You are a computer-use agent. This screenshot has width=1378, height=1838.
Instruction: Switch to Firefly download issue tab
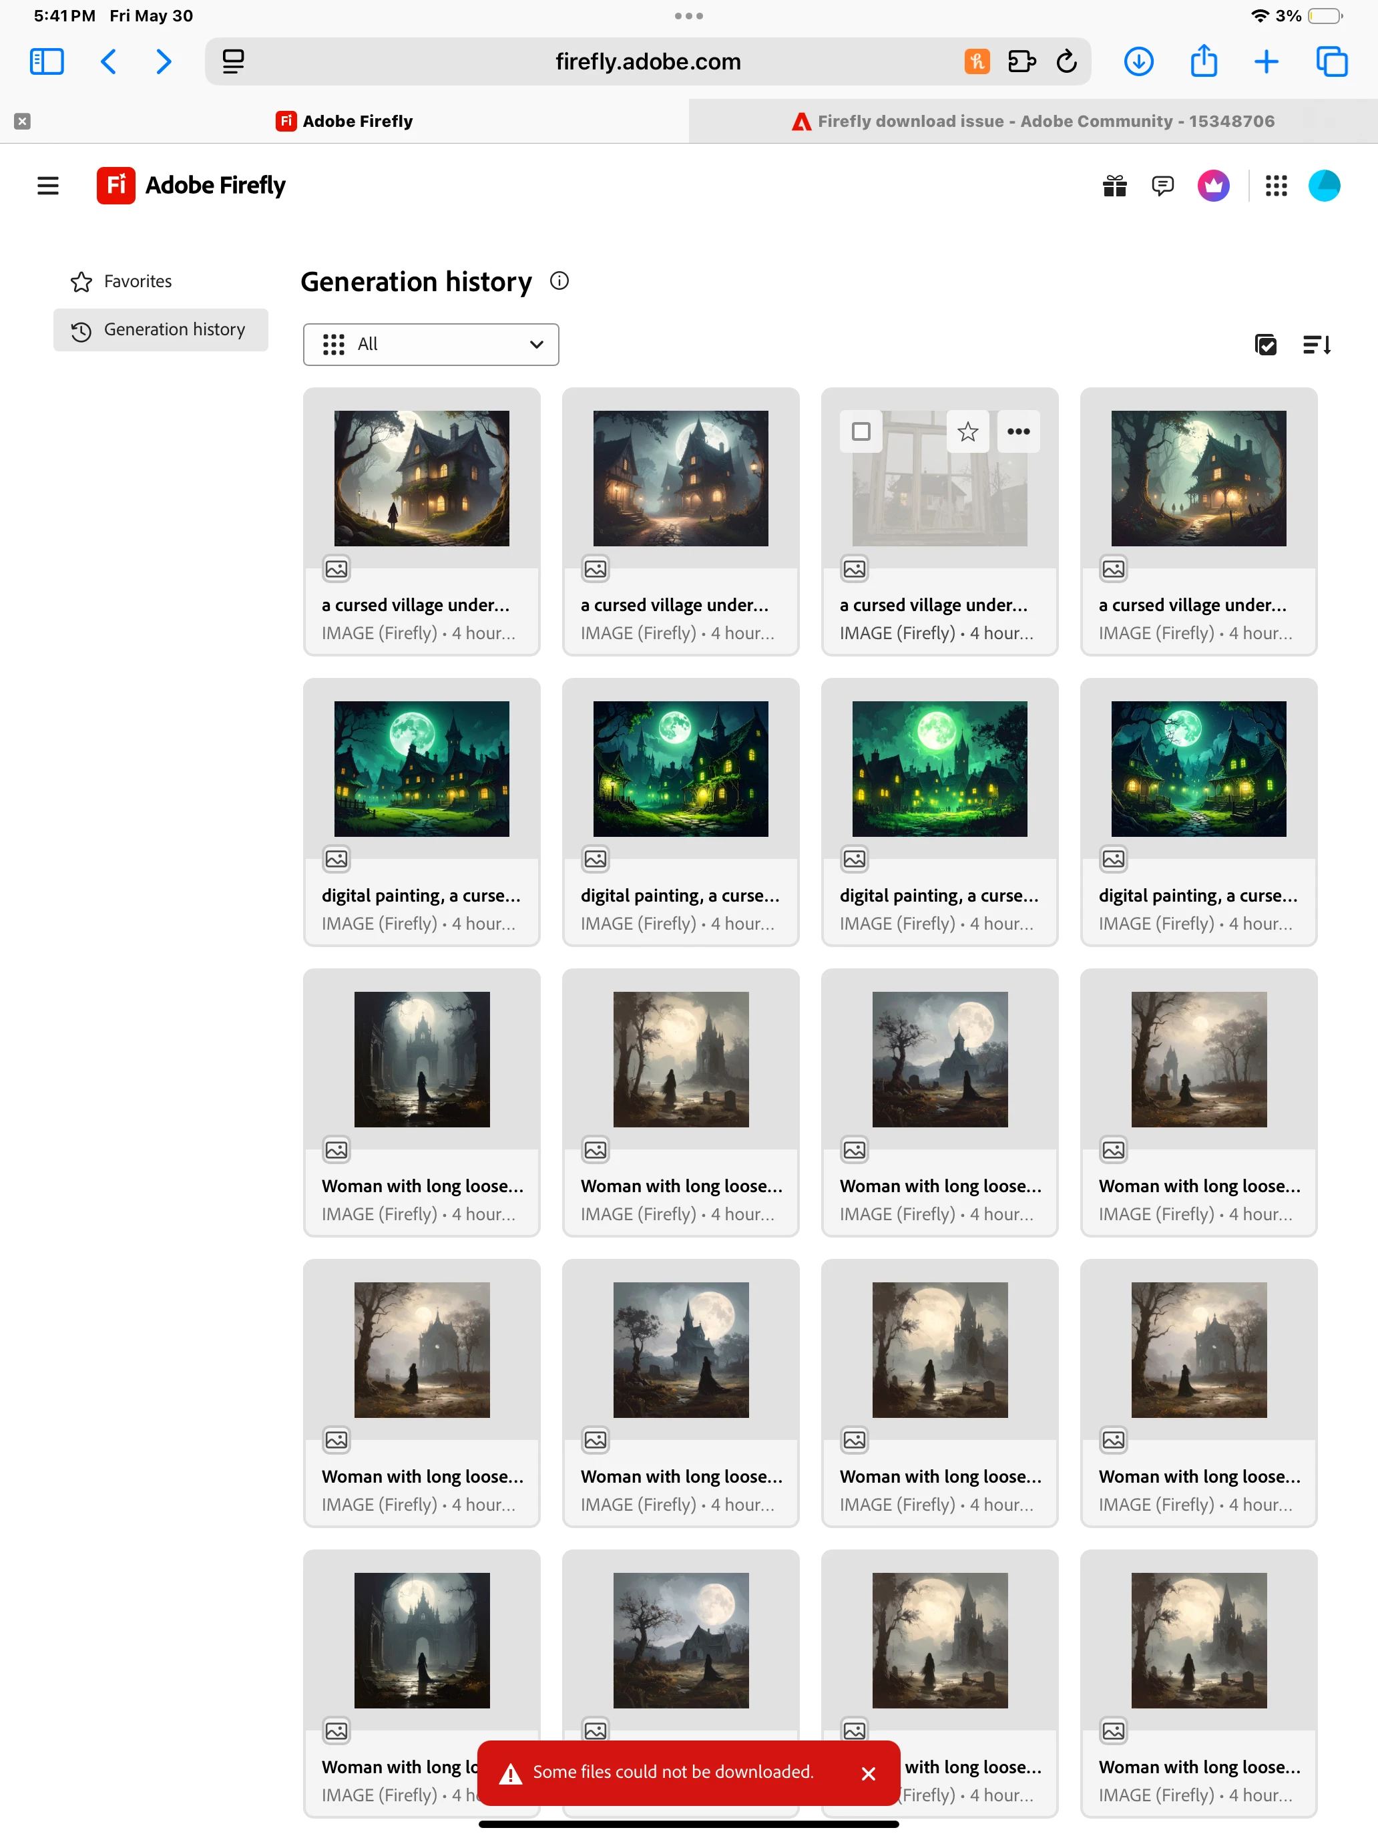(x=1032, y=122)
